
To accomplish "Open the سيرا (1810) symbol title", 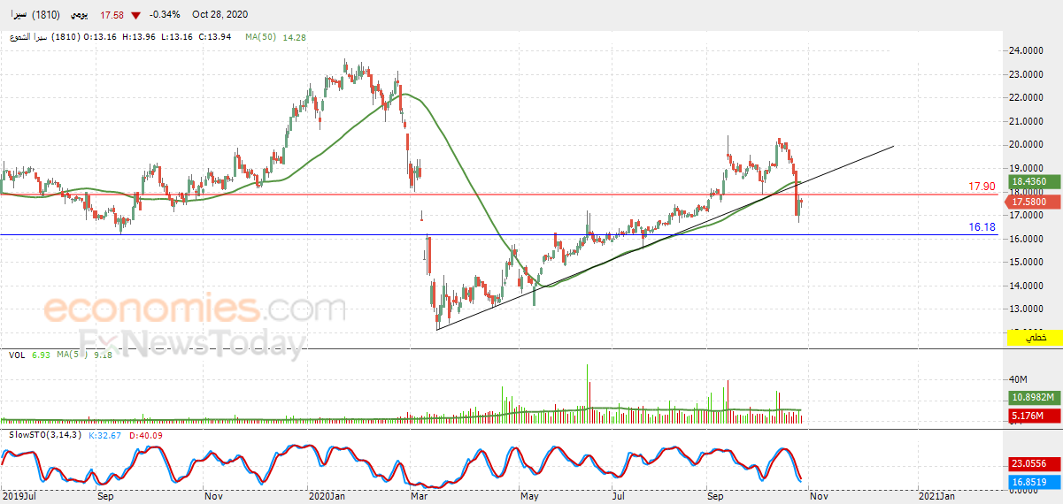I will pos(36,15).
